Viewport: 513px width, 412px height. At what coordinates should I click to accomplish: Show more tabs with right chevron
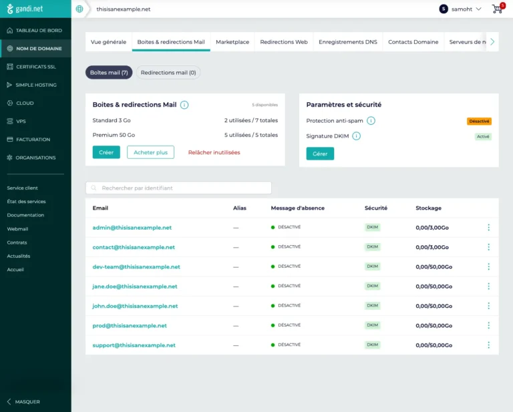[492, 42]
